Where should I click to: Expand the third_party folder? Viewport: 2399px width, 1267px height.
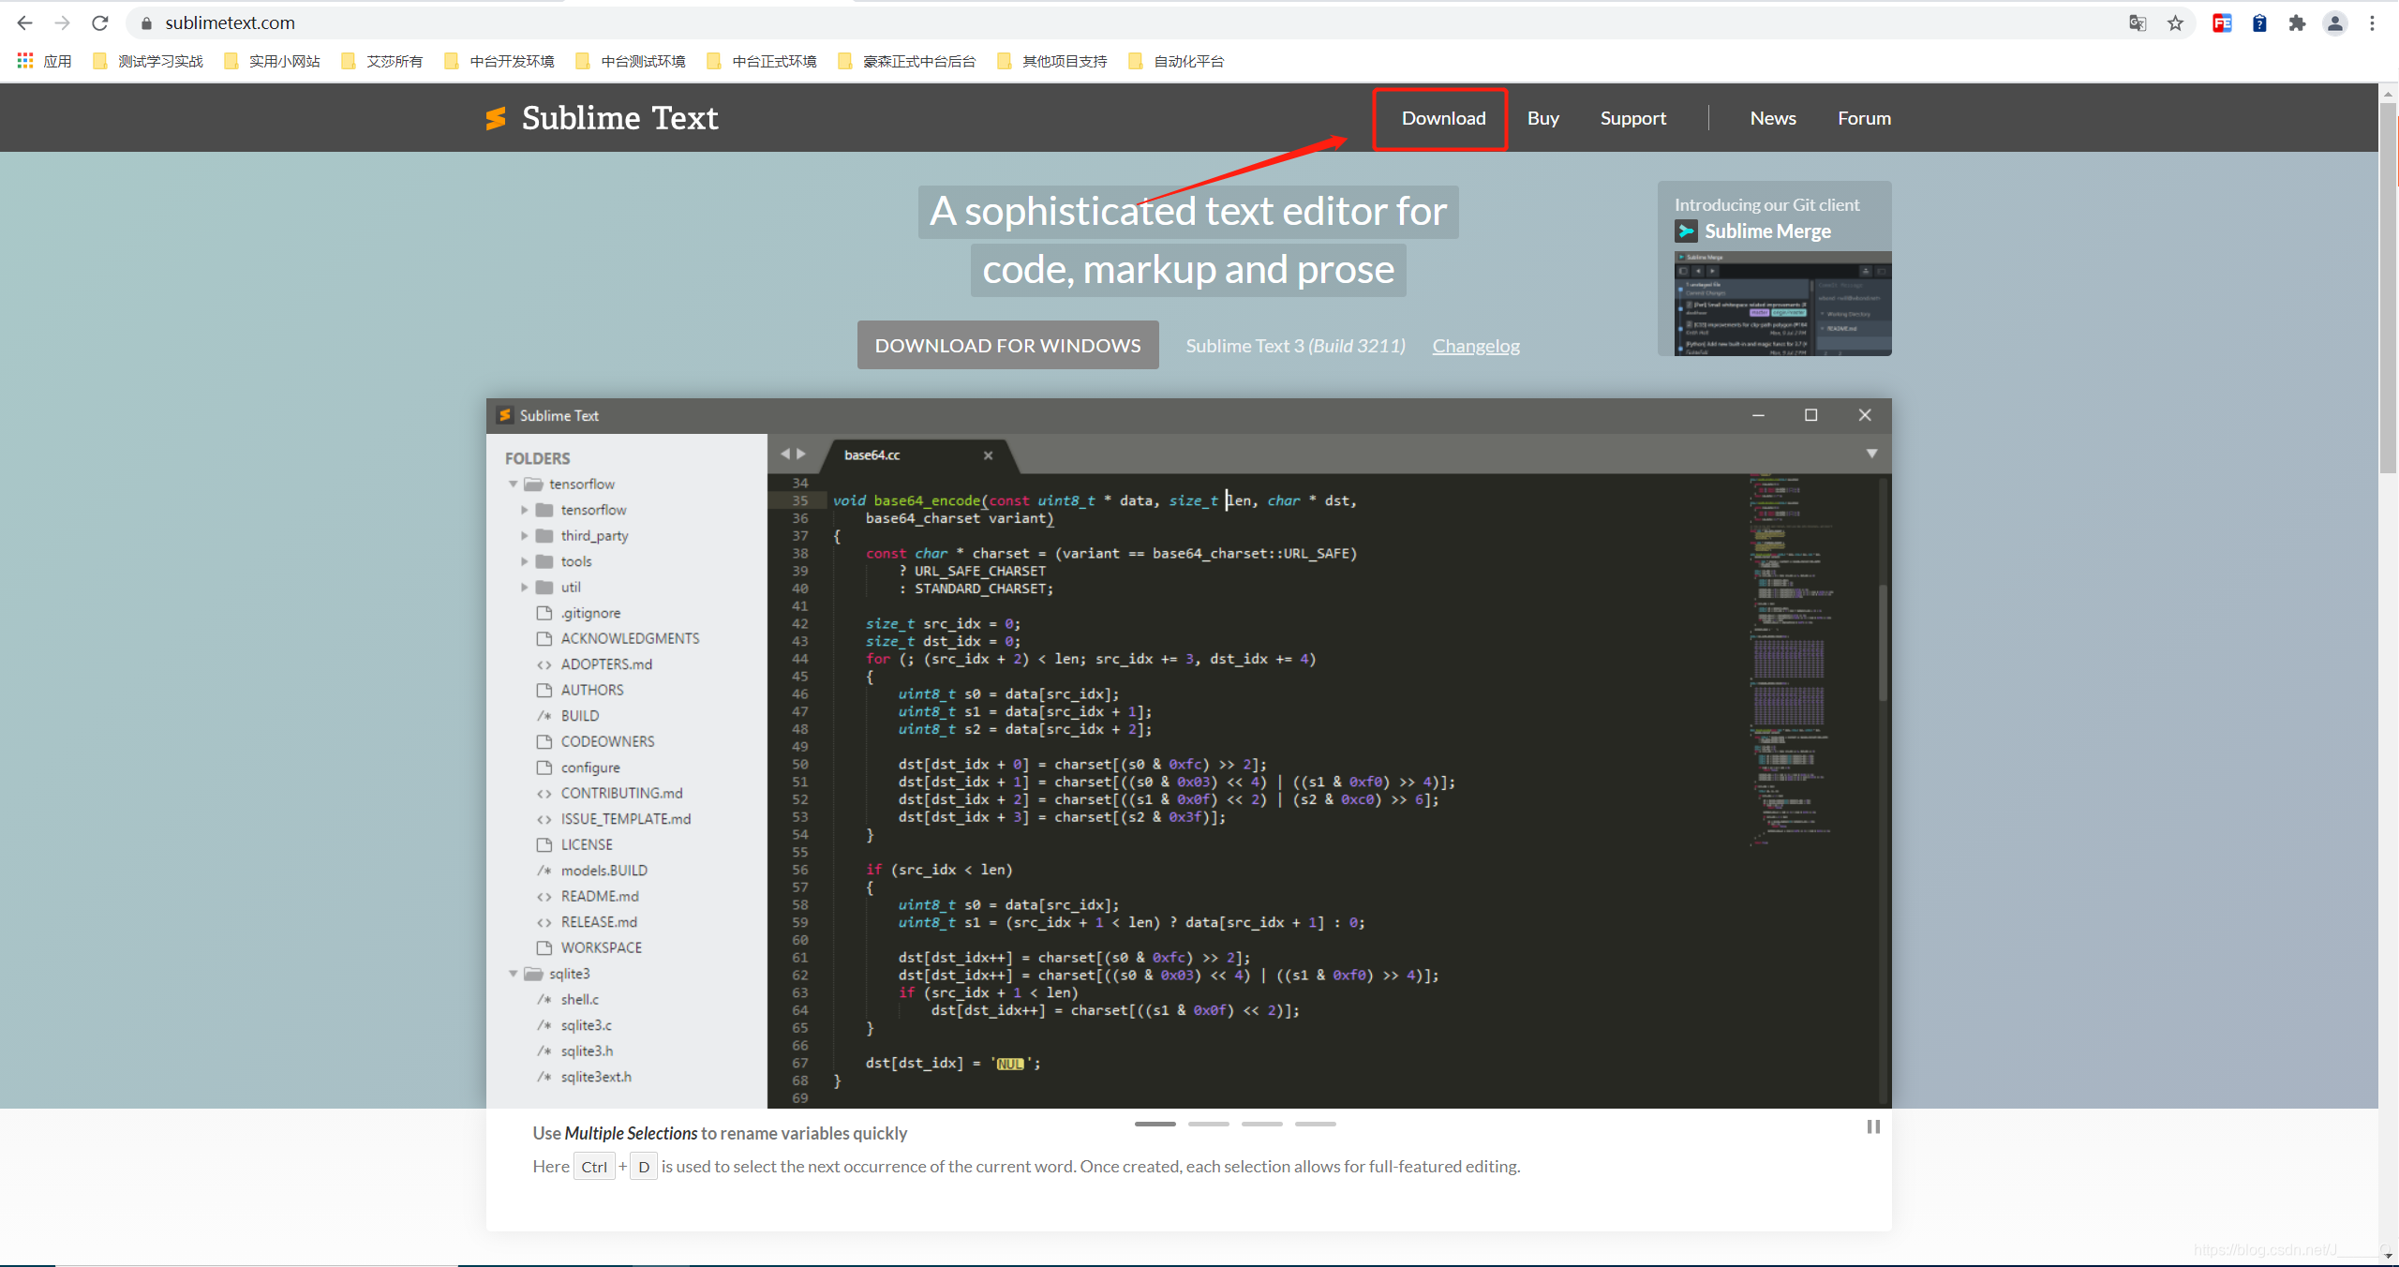click(x=525, y=536)
